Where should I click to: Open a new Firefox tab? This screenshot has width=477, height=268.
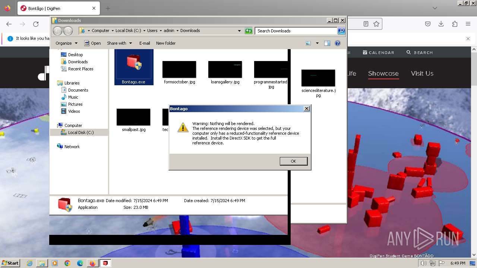coord(108,8)
